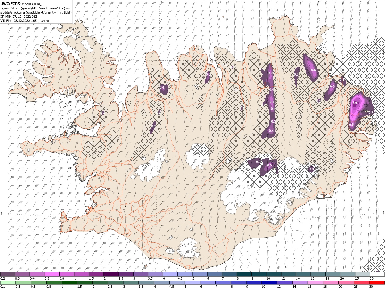Click the pale lavender 4 swatch in upper legend
This screenshot has height=289, width=385.
pyautogui.click(x=170, y=274)
